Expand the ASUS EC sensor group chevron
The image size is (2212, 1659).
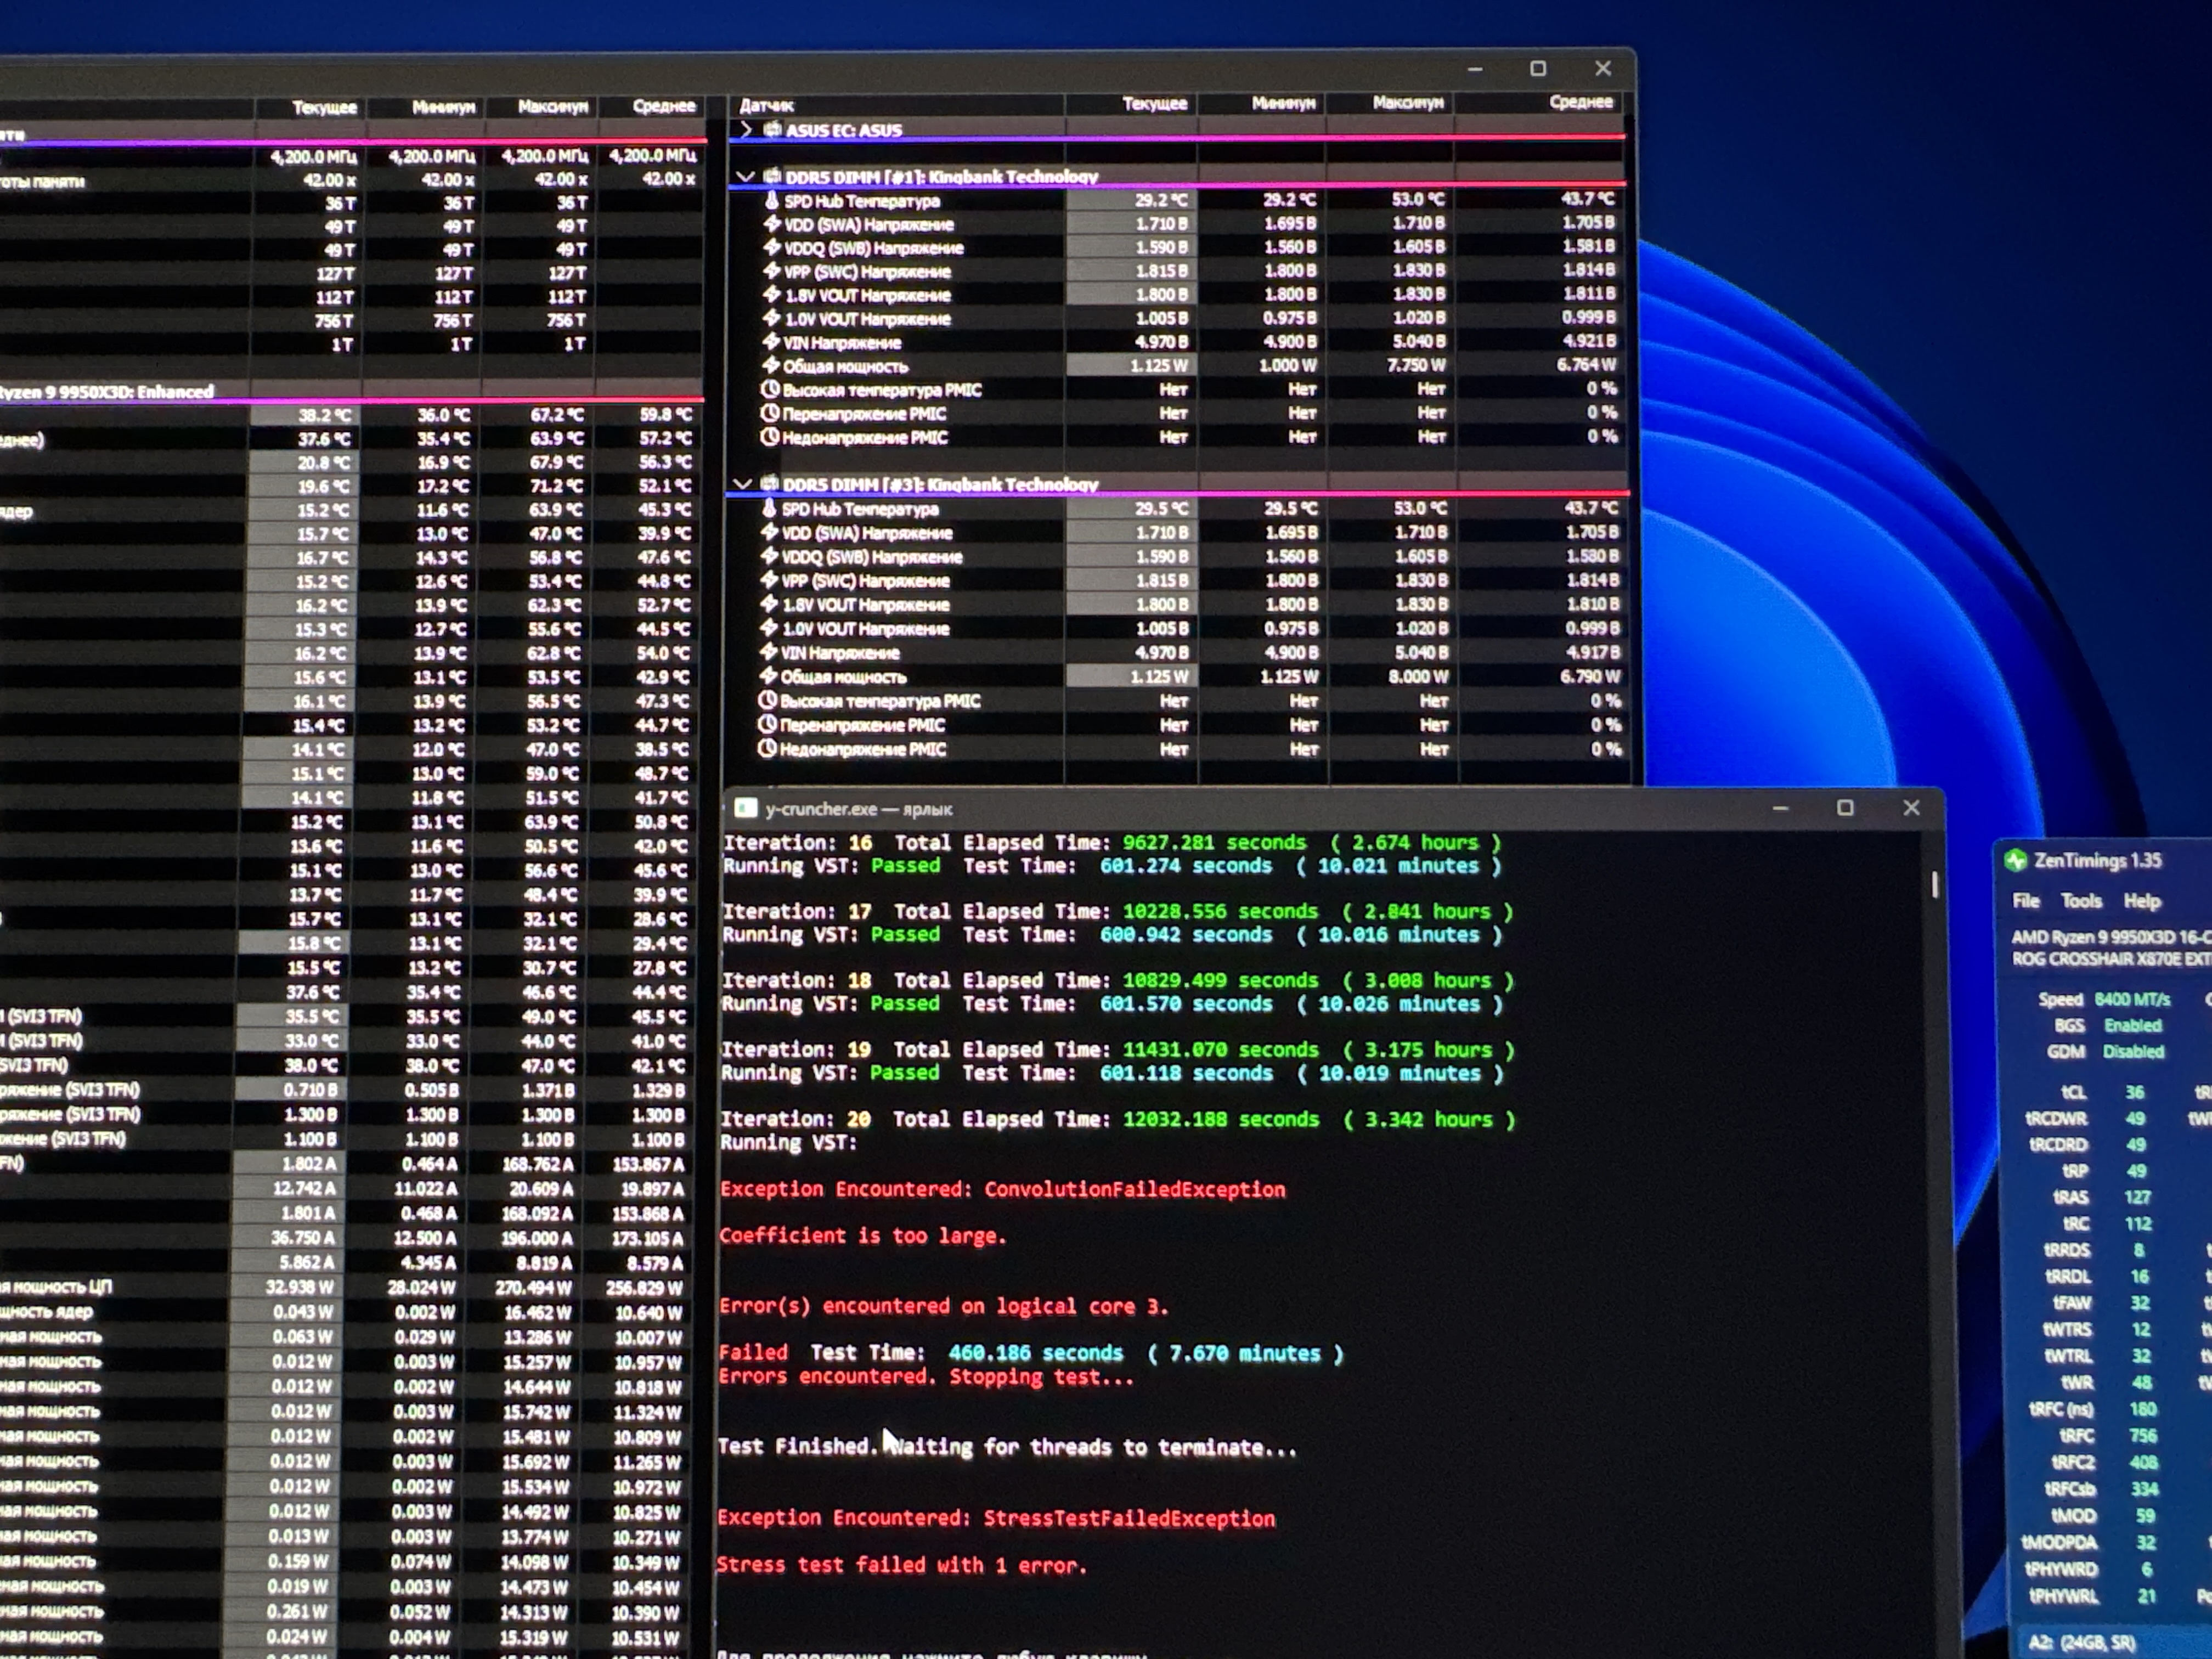(x=746, y=129)
